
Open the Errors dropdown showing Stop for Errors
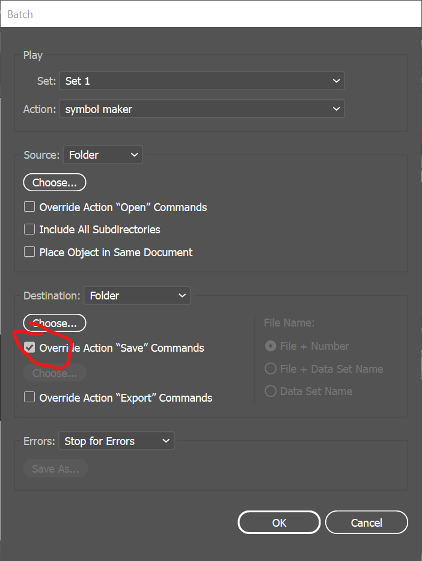[116, 441]
